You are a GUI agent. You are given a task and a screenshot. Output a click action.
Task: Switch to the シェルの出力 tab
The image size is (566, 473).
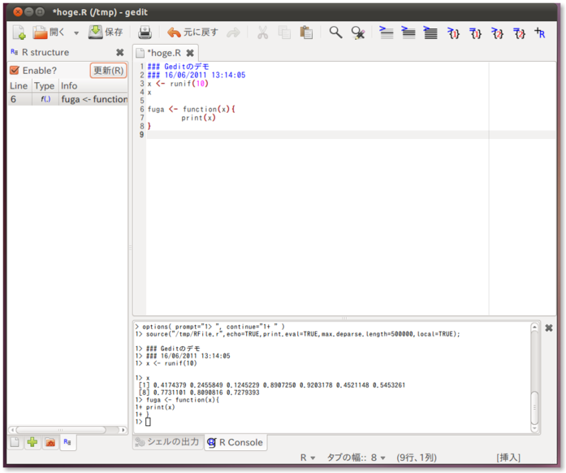click(167, 442)
